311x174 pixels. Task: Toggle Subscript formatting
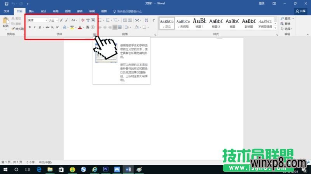point(52,27)
